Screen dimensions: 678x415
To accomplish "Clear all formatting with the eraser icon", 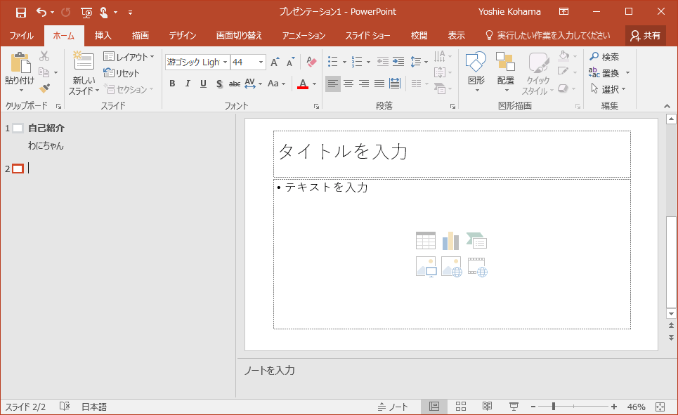I will pos(312,62).
